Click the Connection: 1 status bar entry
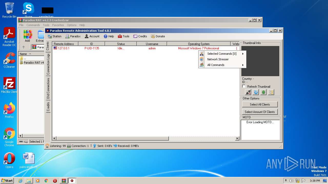The height and width of the screenshot is (184, 328). [x=78, y=146]
